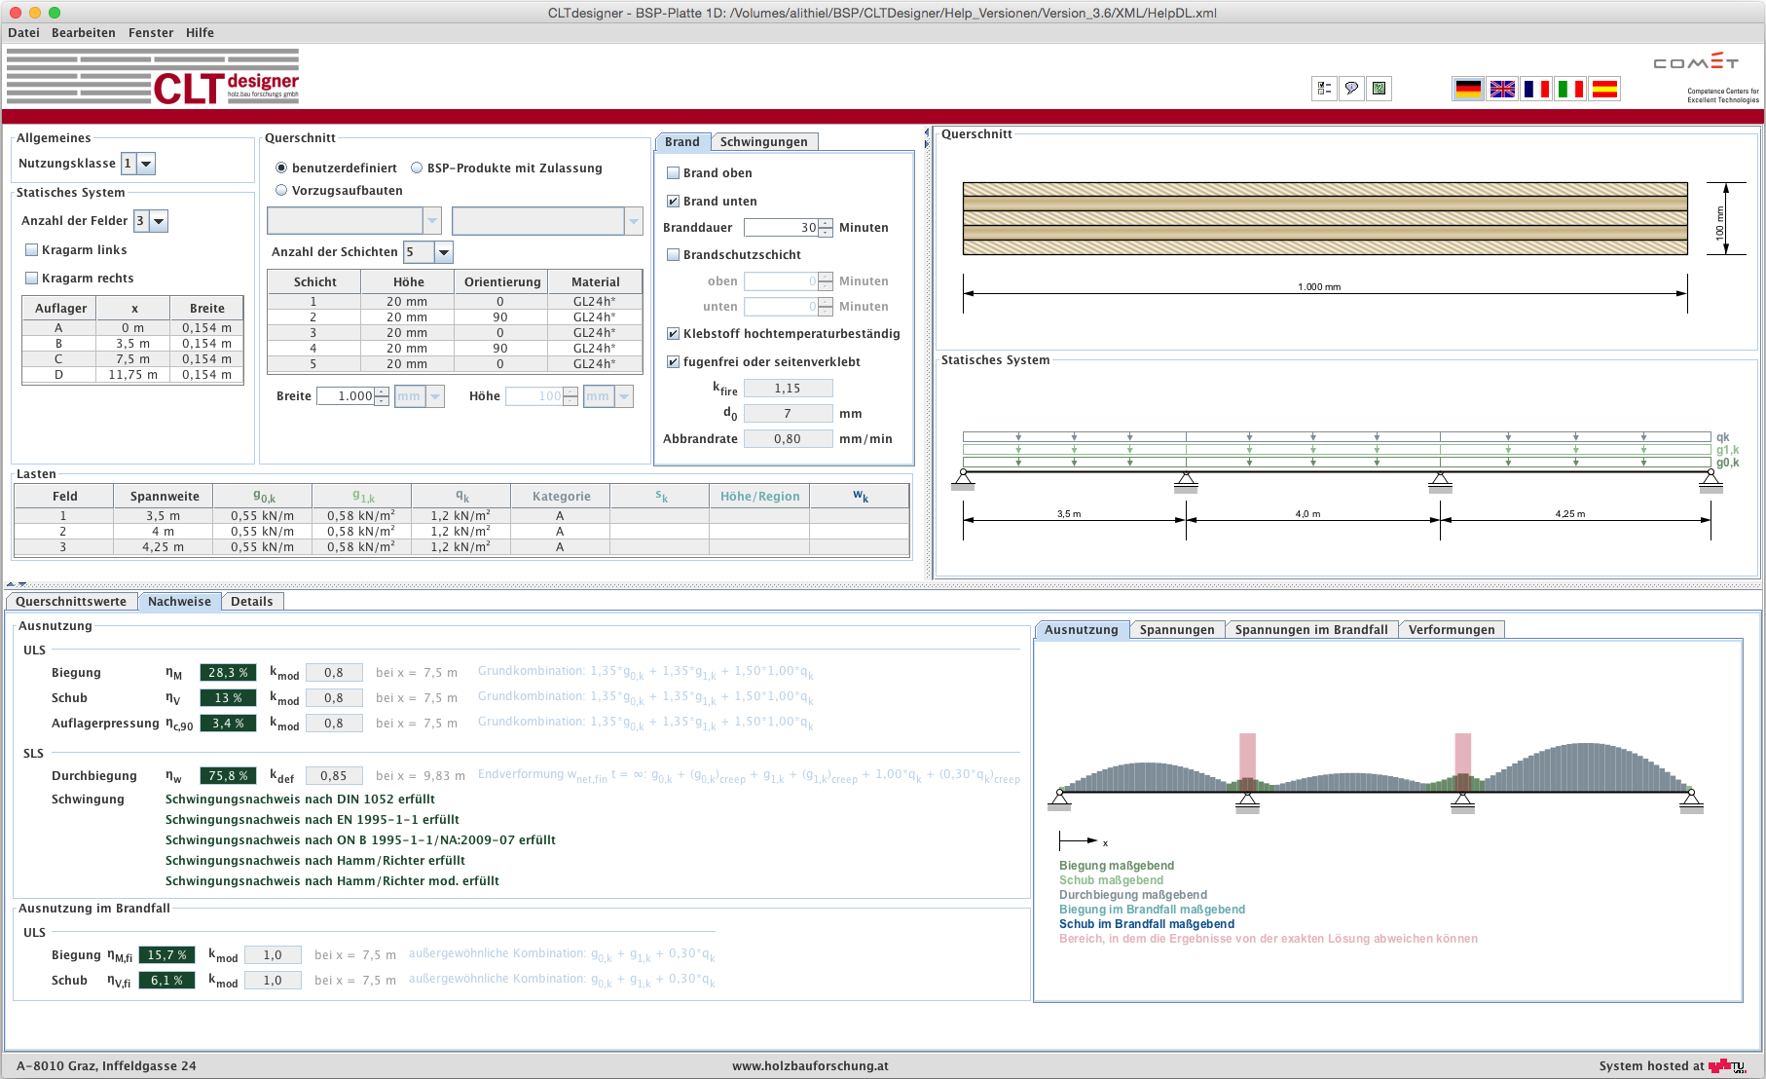This screenshot has height=1079, width=1766.
Task: Switch language with the British flag
Action: coord(1502,90)
